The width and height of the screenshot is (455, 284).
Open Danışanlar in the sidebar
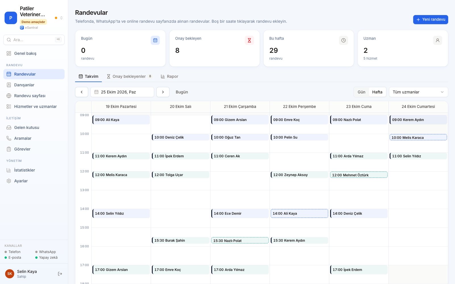click(x=34, y=85)
